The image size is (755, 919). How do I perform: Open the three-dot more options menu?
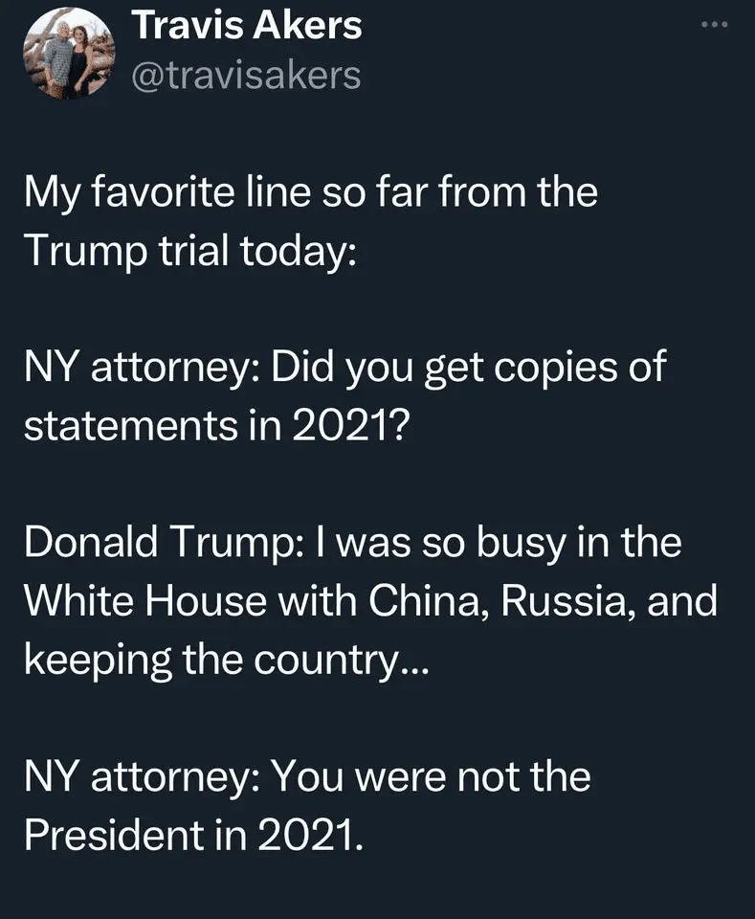tap(714, 25)
